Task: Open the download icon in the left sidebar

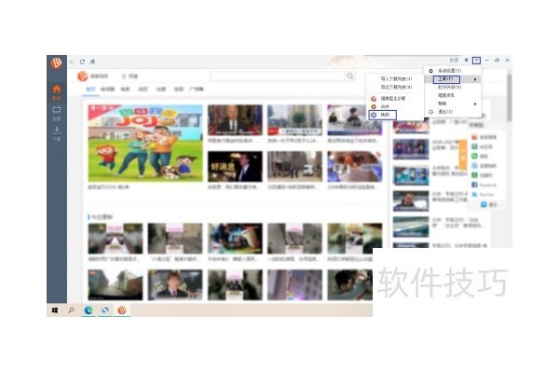Action: [57, 131]
